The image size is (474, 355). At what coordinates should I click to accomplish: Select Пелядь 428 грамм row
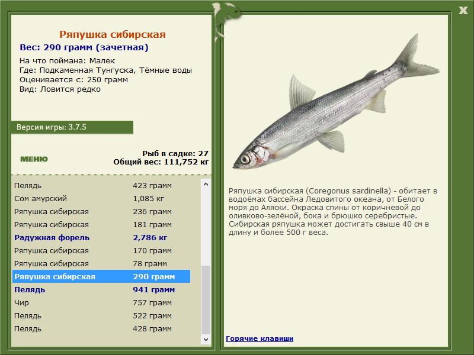[x=101, y=329]
